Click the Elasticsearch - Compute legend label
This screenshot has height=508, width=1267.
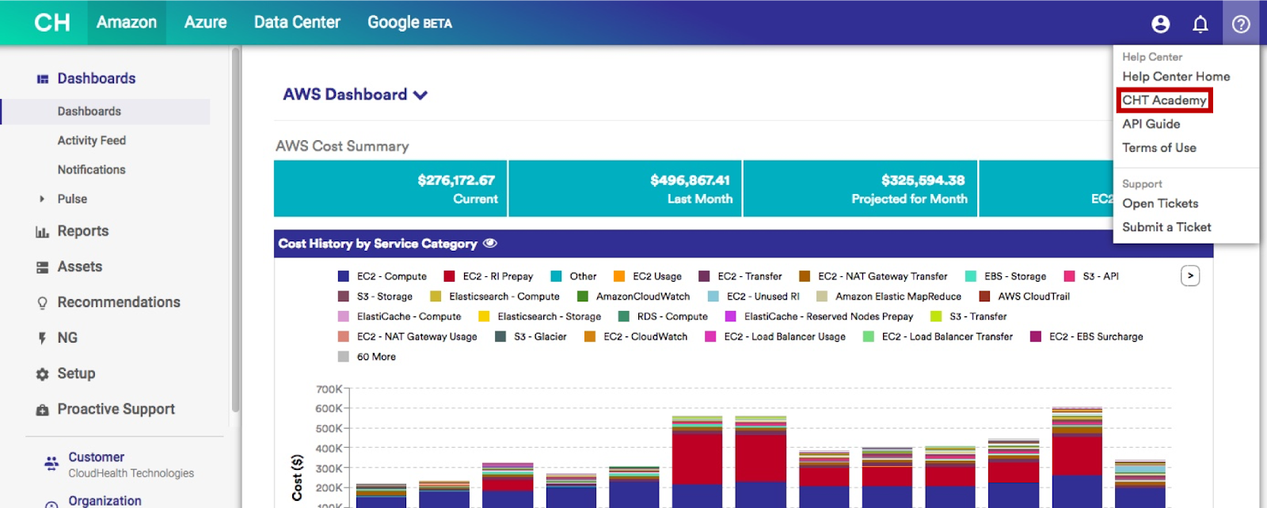click(x=504, y=297)
